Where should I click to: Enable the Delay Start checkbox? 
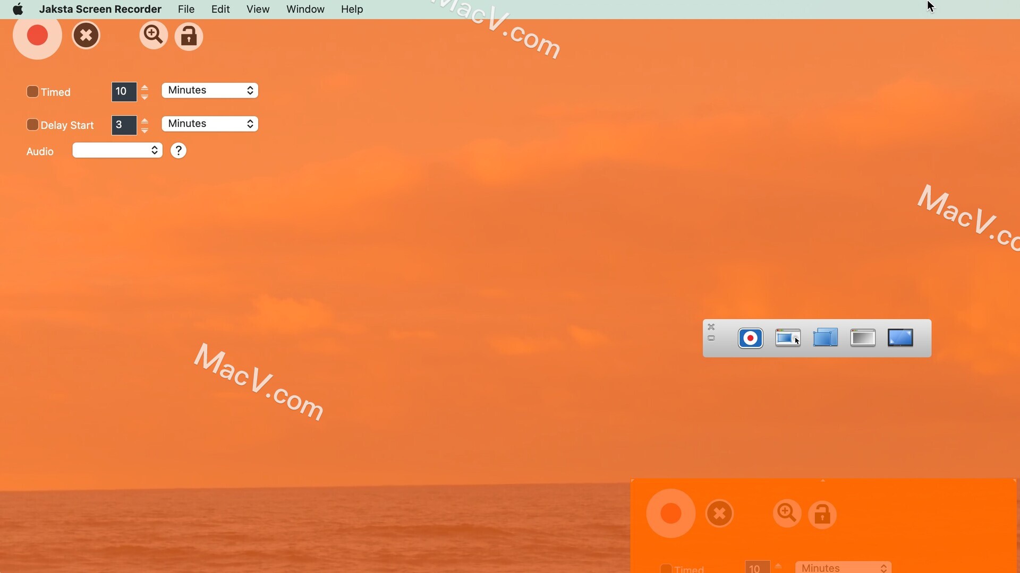pos(32,125)
